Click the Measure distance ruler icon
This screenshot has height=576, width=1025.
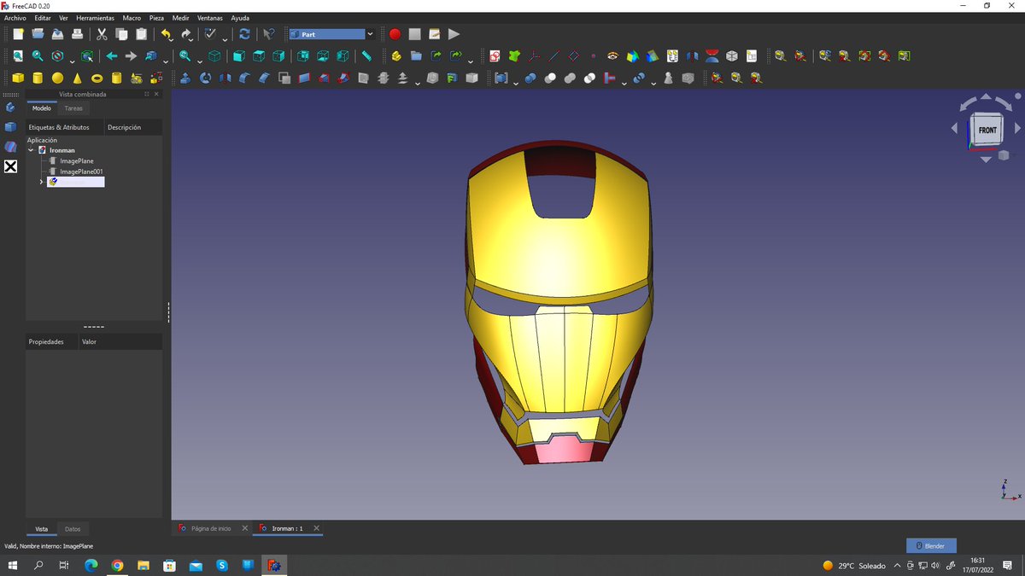[366, 56]
